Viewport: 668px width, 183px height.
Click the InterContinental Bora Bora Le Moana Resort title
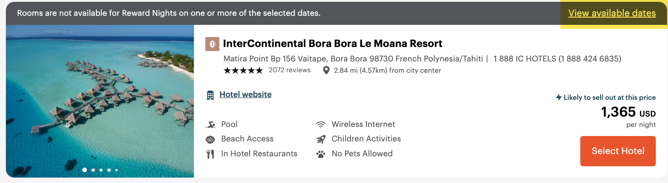pos(332,44)
